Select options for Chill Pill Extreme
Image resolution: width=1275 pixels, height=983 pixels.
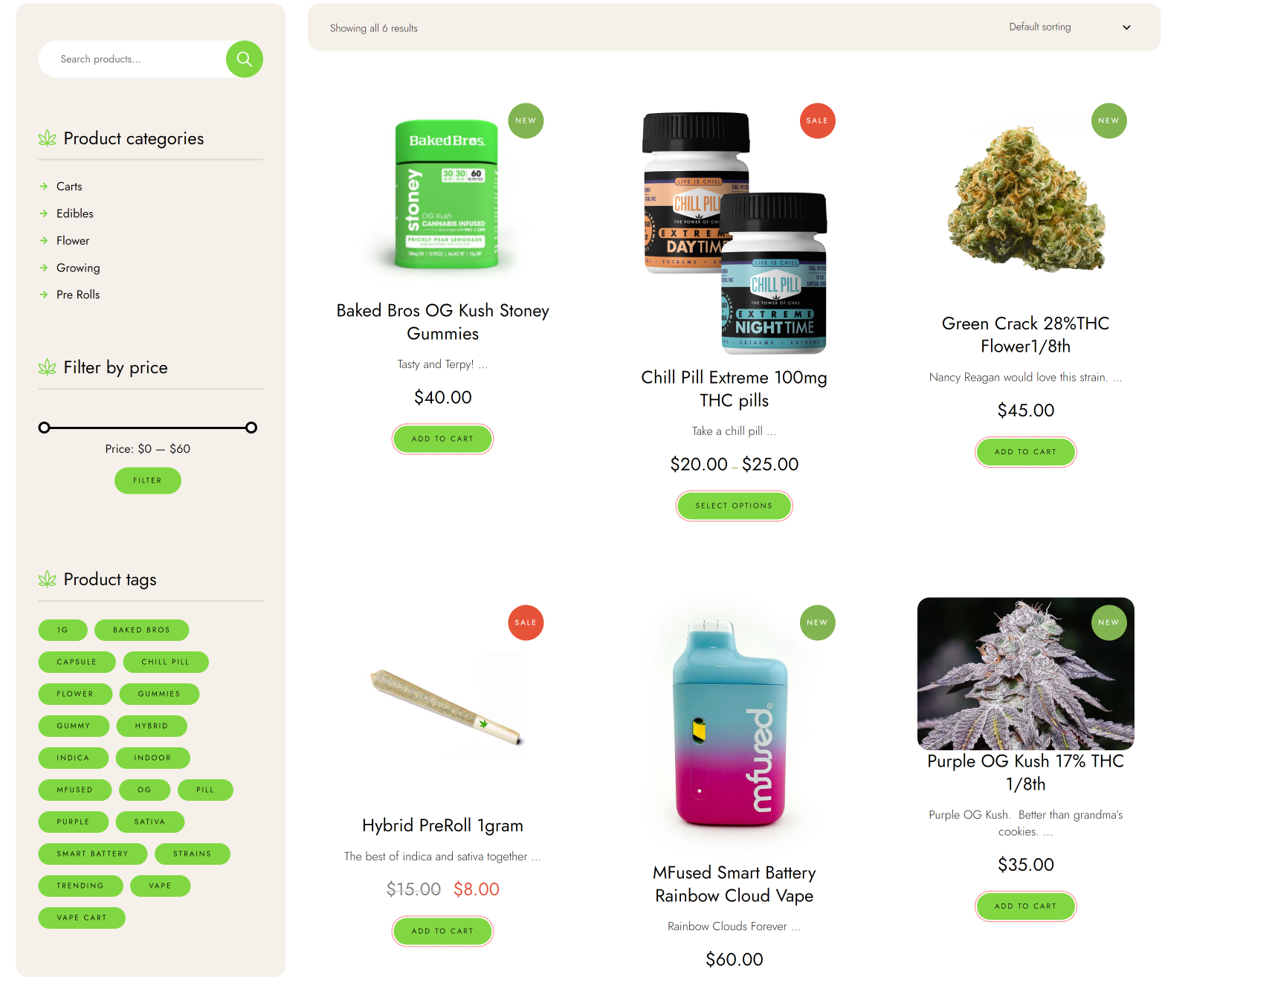tap(734, 506)
